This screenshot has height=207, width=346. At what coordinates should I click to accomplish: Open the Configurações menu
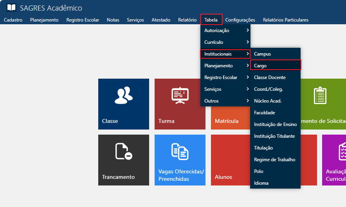click(x=240, y=20)
